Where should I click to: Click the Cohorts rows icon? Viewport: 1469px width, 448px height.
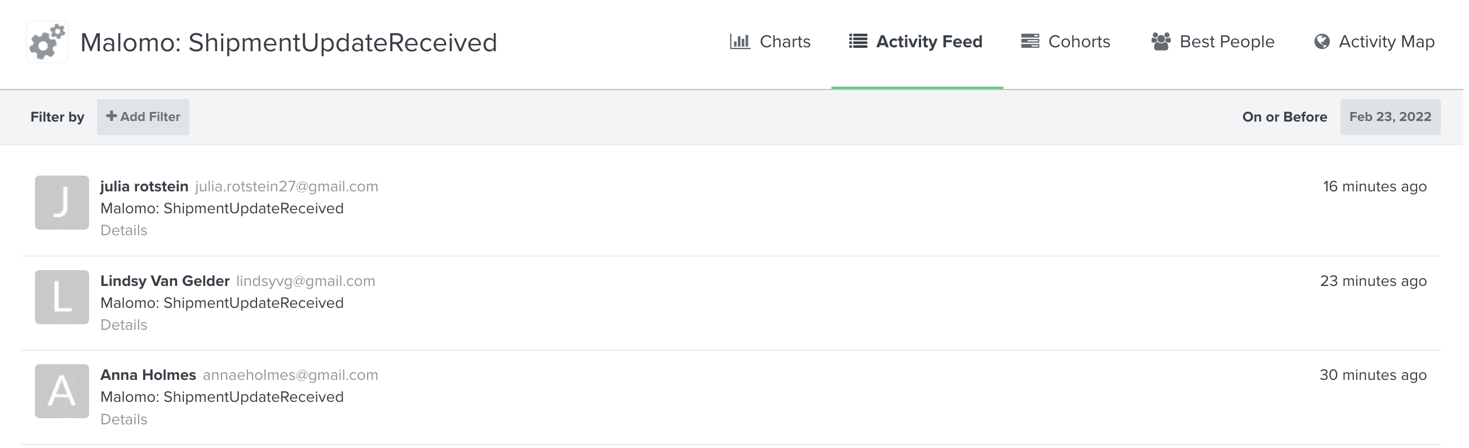(1030, 42)
